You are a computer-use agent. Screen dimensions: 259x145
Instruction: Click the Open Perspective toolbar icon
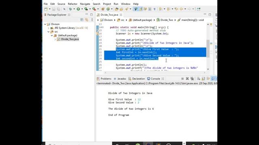(199, 9)
